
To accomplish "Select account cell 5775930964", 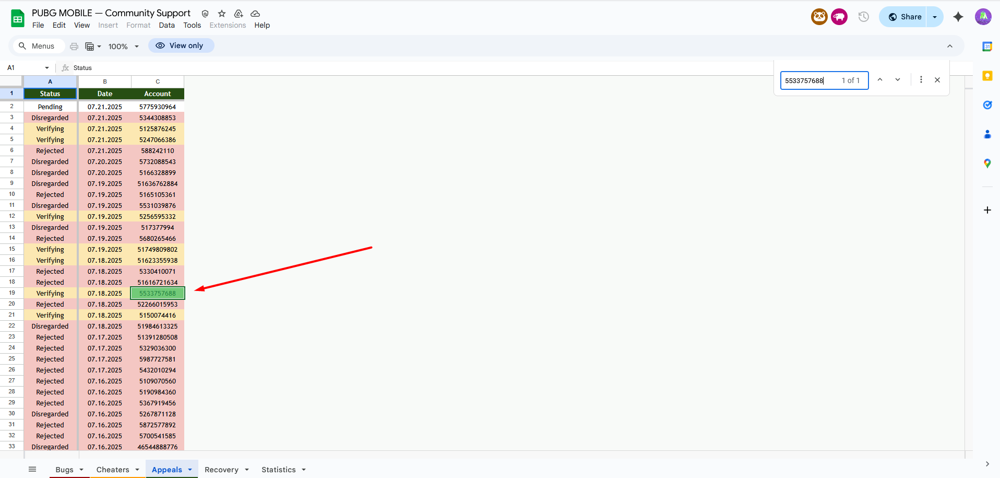I will click(158, 107).
